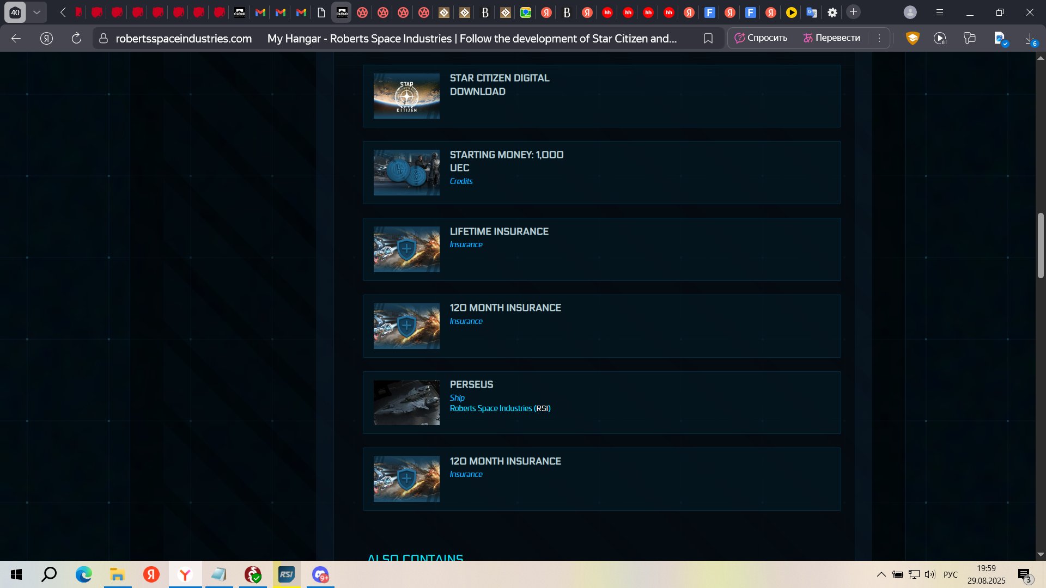Screen dimensions: 1046x588
Task: Open the Roberts Space Industries manufacturer link
Action: 490,408
